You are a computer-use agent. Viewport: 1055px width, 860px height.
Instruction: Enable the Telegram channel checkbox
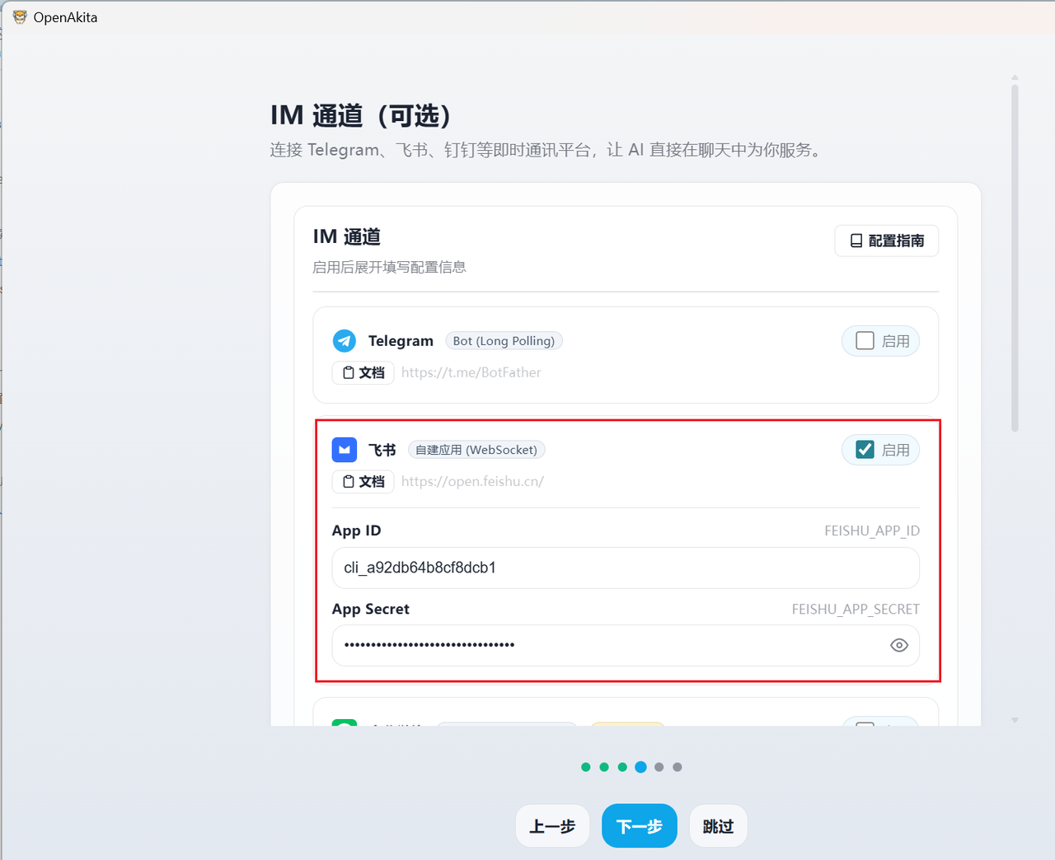pyautogui.click(x=865, y=340)
